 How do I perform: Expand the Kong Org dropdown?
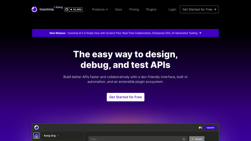click(x=51, y=136)
